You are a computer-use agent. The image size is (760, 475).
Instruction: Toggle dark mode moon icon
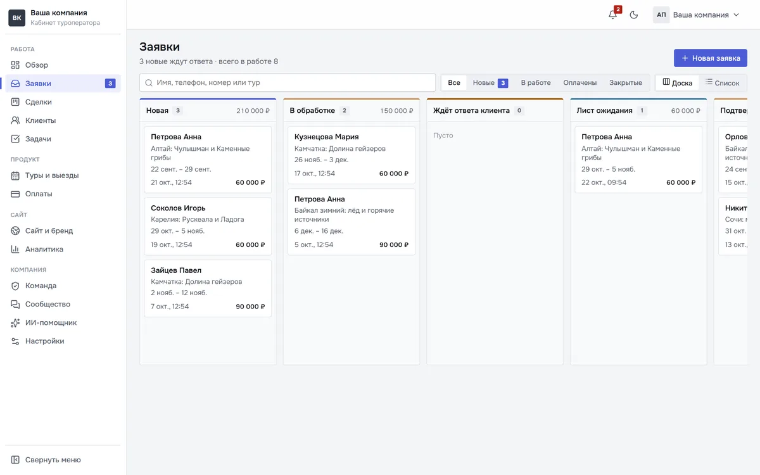point(634,15)
